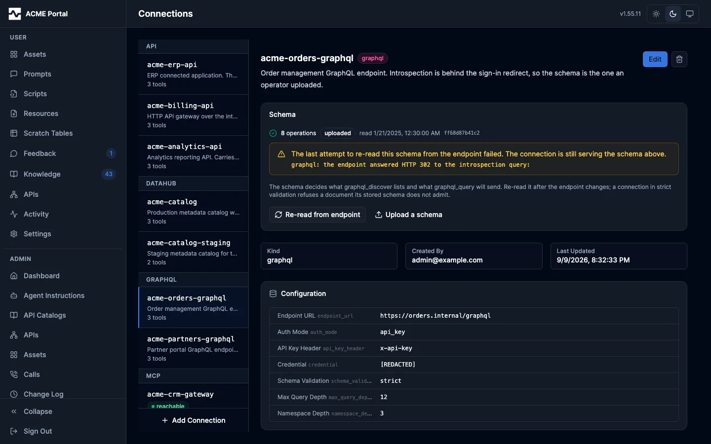Click the Settings gear icon

(x=14, y=234)
